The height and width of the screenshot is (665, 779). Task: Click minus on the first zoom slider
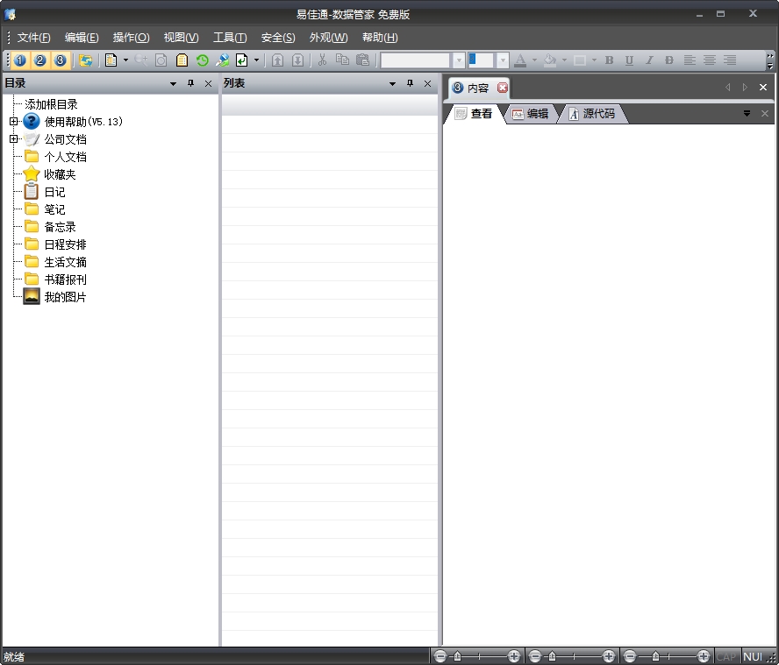point(440,656)
